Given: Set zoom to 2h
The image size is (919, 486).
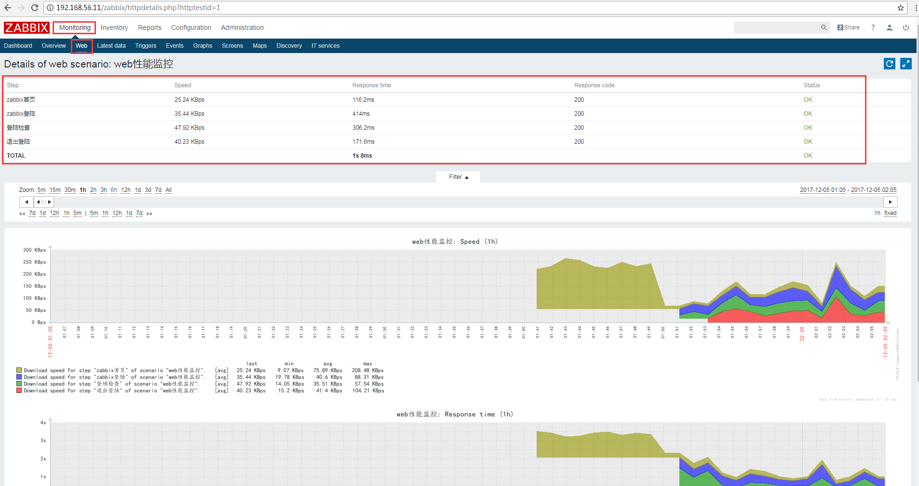Looking at the screenshot, I should pyautogui.click(x=93, y=190).
